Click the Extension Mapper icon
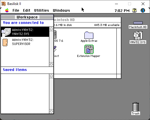Viewport: 150px width, 120px height. [89, 49]
